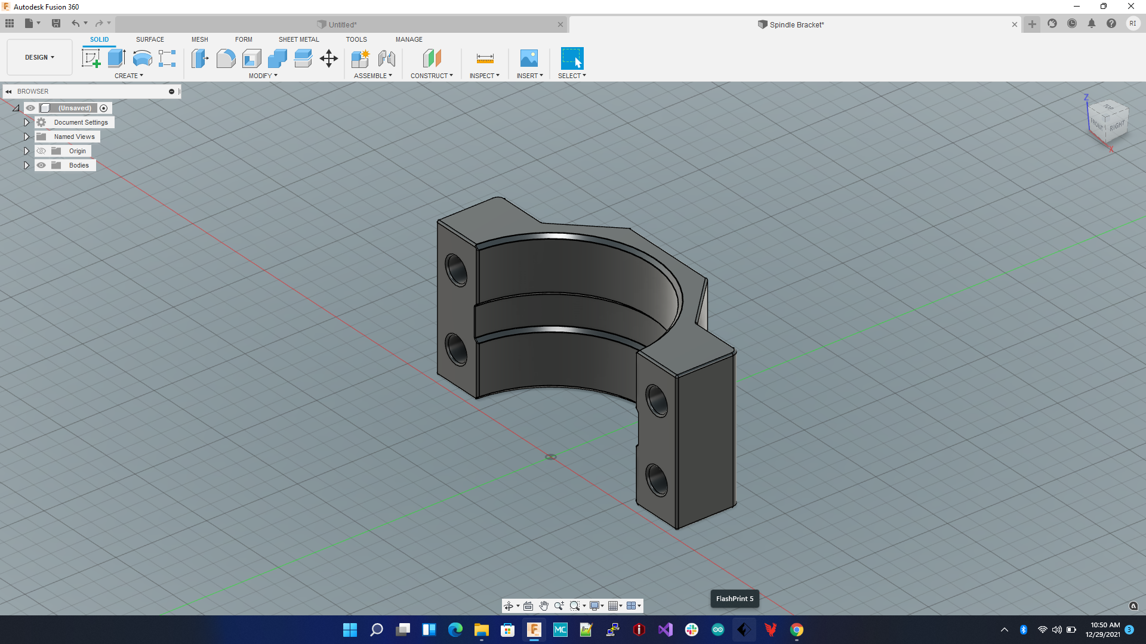The width and height of the screenshot is (1146, 644).
Task: Activate the (Unsaved) component radio button
Action: click(104, 108)
